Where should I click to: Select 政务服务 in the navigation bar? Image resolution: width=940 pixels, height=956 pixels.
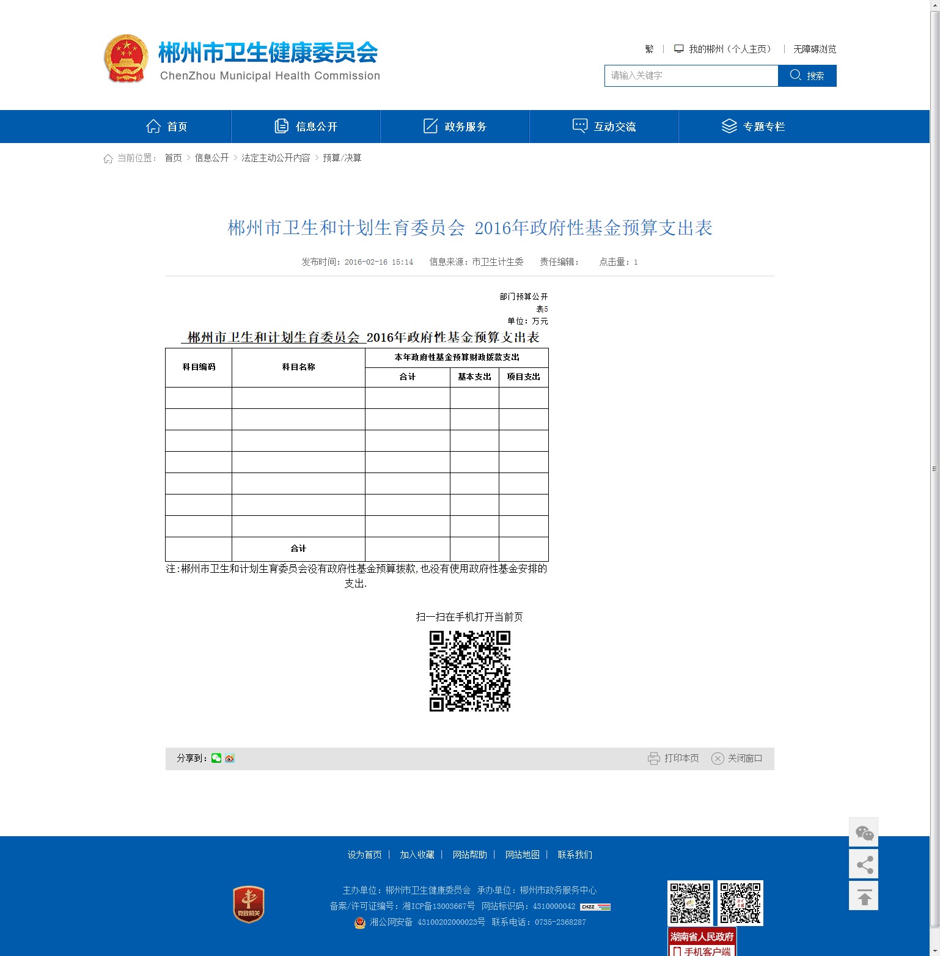455,127
